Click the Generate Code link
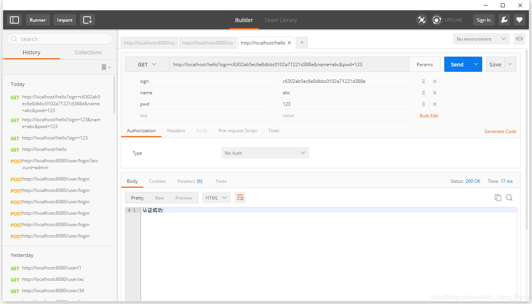Viewport: 532px width, 304px height. coord(500,131)
